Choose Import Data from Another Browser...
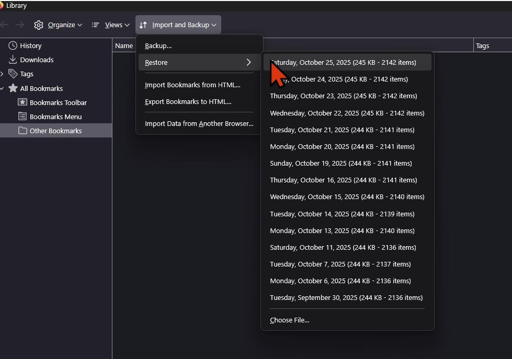512x359 pixels. 199,124
